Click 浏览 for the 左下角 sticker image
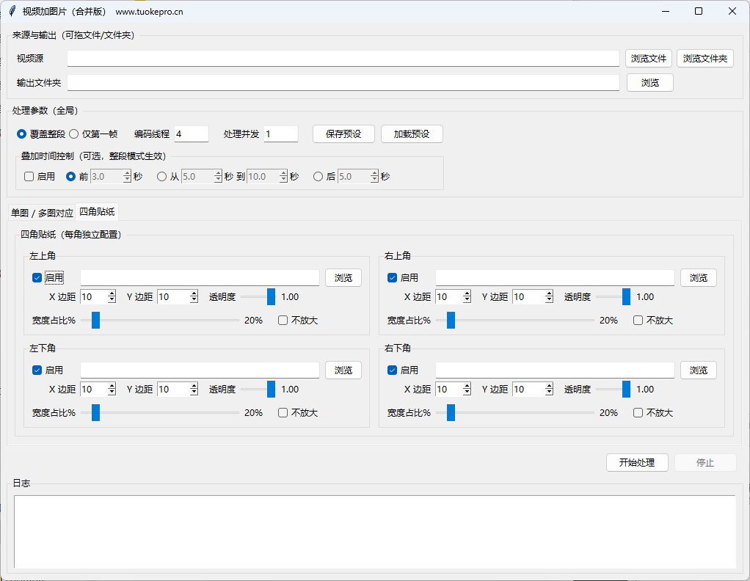Screen dimensions: 750x581 tap(343, 370)
